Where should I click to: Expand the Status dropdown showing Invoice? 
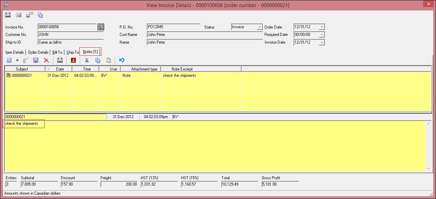coord(259,27)
